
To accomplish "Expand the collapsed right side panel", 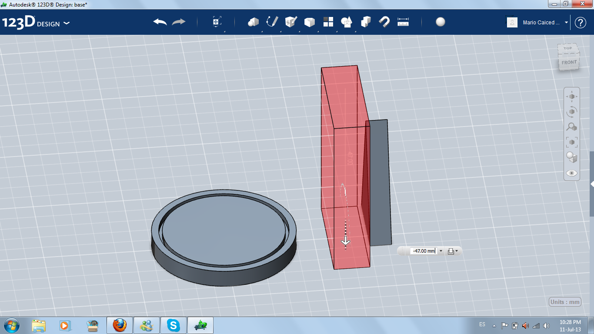I will click(592, 184).
